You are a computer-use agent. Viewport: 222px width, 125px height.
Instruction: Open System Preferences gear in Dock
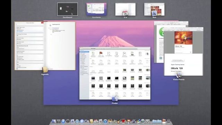147,121
